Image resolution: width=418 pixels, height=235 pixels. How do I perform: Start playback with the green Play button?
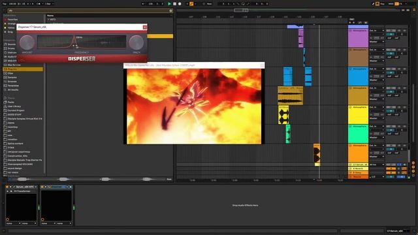pos(169,4)
